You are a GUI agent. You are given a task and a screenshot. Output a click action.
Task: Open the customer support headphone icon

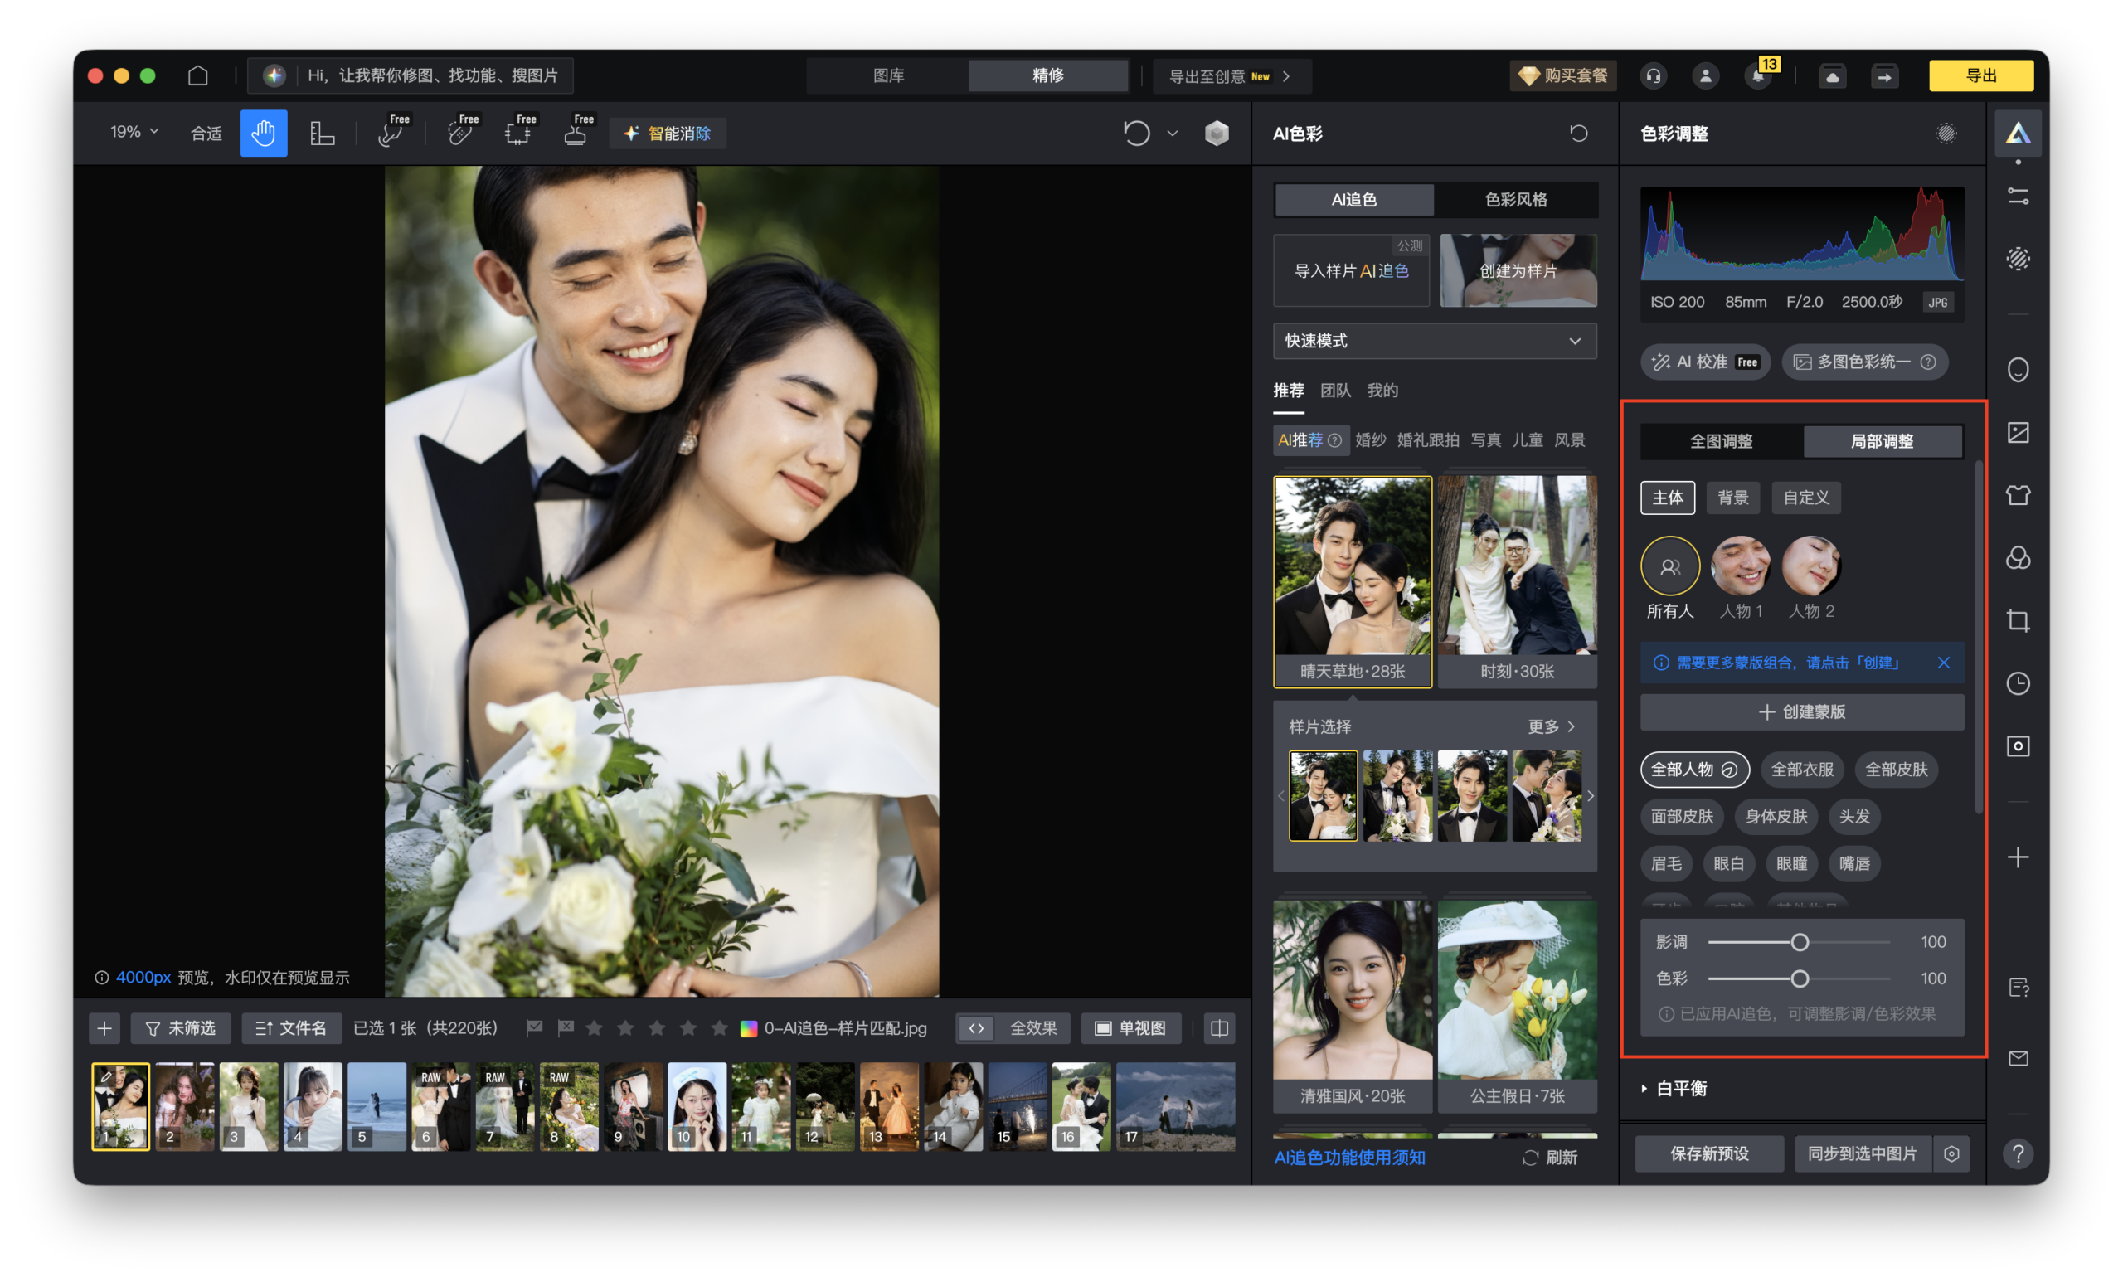pos(1653,75)
